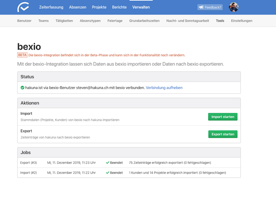Click checkmark icon of Export #3 status

pos(107,163)
